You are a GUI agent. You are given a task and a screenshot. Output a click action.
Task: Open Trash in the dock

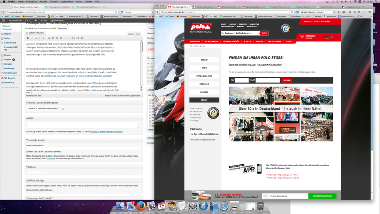point(260,206)
